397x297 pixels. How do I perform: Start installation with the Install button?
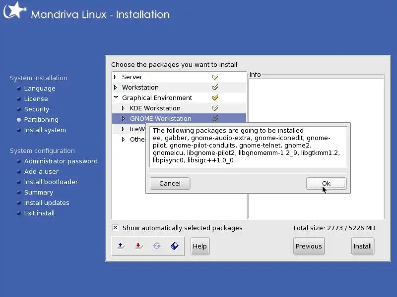coord(363,246)
